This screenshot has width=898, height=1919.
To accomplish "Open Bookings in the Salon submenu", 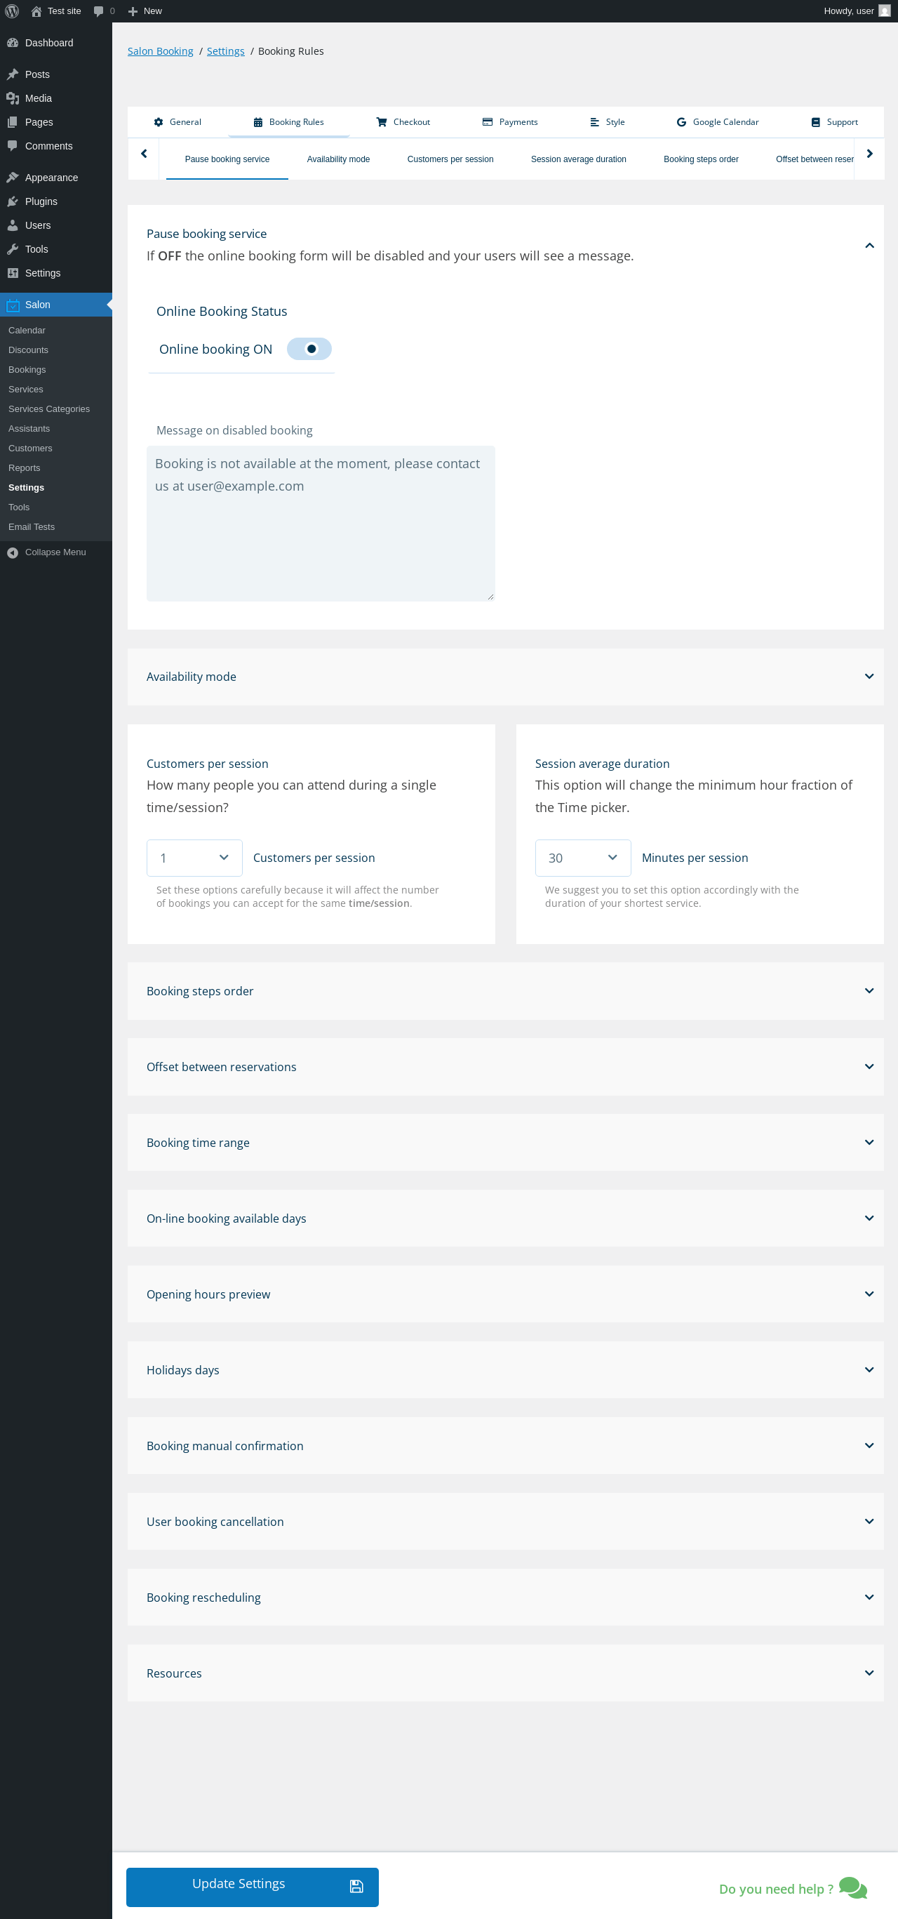I will click(27, 369).
